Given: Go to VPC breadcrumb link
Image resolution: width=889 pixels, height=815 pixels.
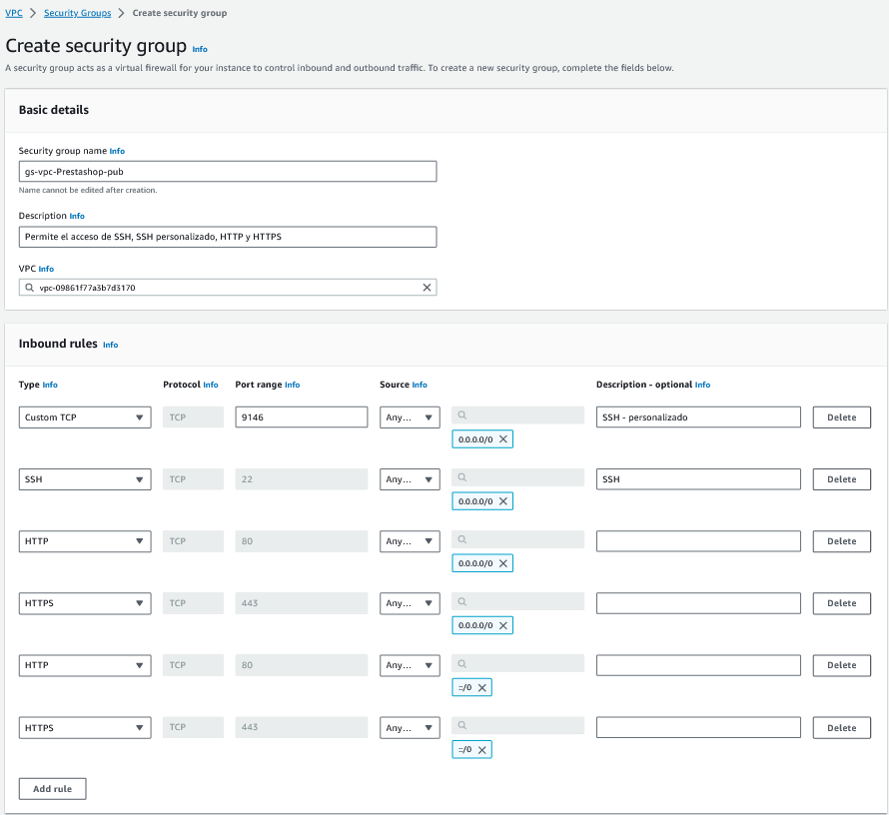Looking at the screenshot, I should [x=14, y=13].
